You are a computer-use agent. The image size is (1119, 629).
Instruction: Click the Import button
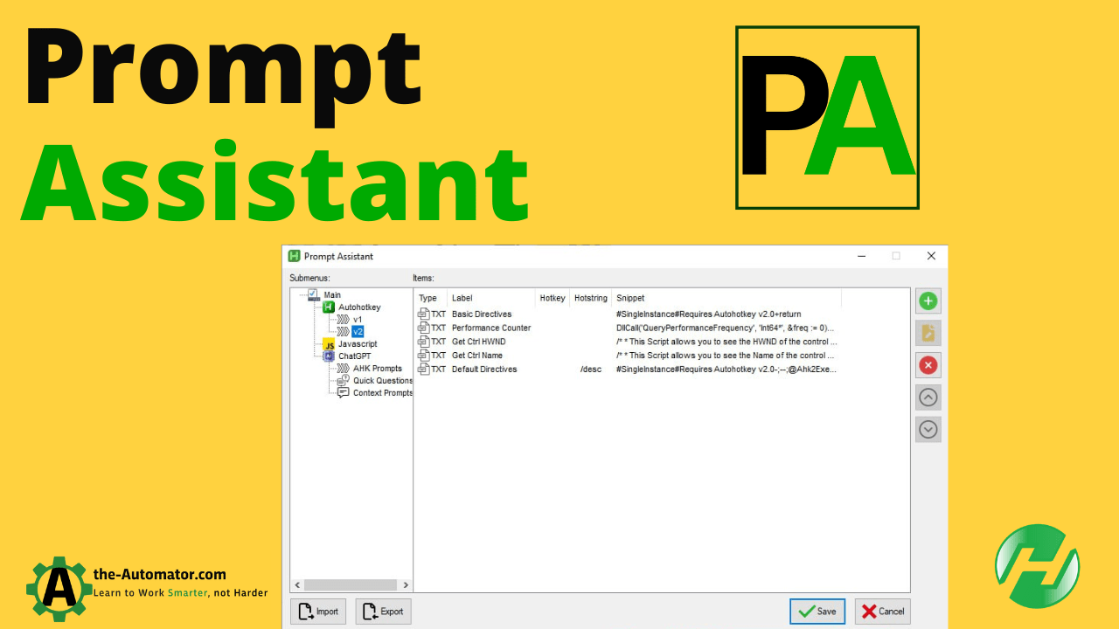(317, 611)
